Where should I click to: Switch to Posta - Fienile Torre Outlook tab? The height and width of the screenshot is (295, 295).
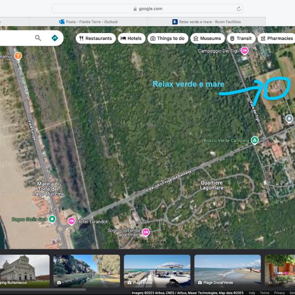[x=88, y=22]
